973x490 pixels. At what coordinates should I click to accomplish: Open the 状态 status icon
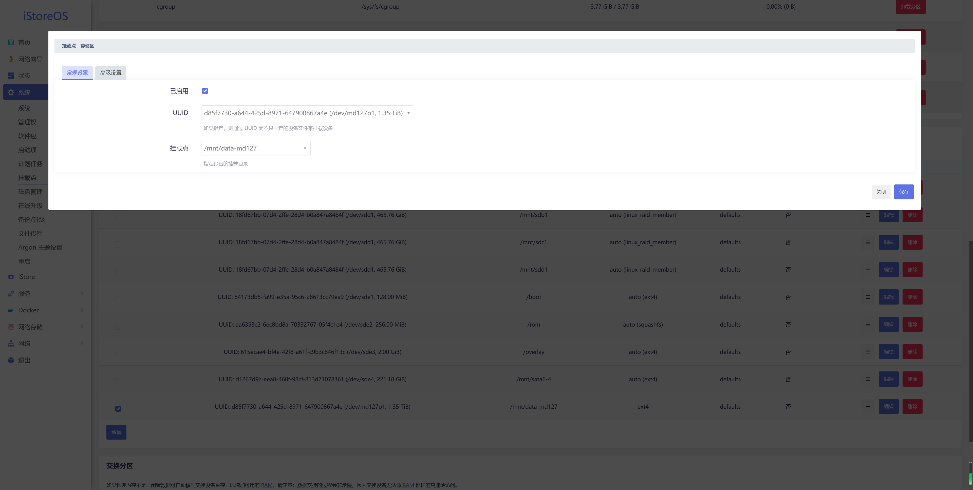pos(11,76)
